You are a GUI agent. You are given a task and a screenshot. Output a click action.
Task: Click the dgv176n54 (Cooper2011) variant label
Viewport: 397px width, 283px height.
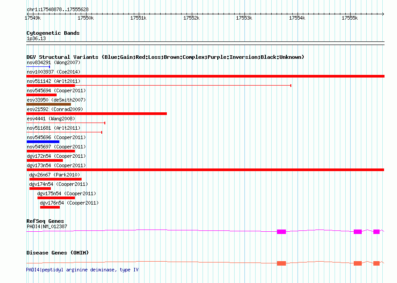pos(69,203)
